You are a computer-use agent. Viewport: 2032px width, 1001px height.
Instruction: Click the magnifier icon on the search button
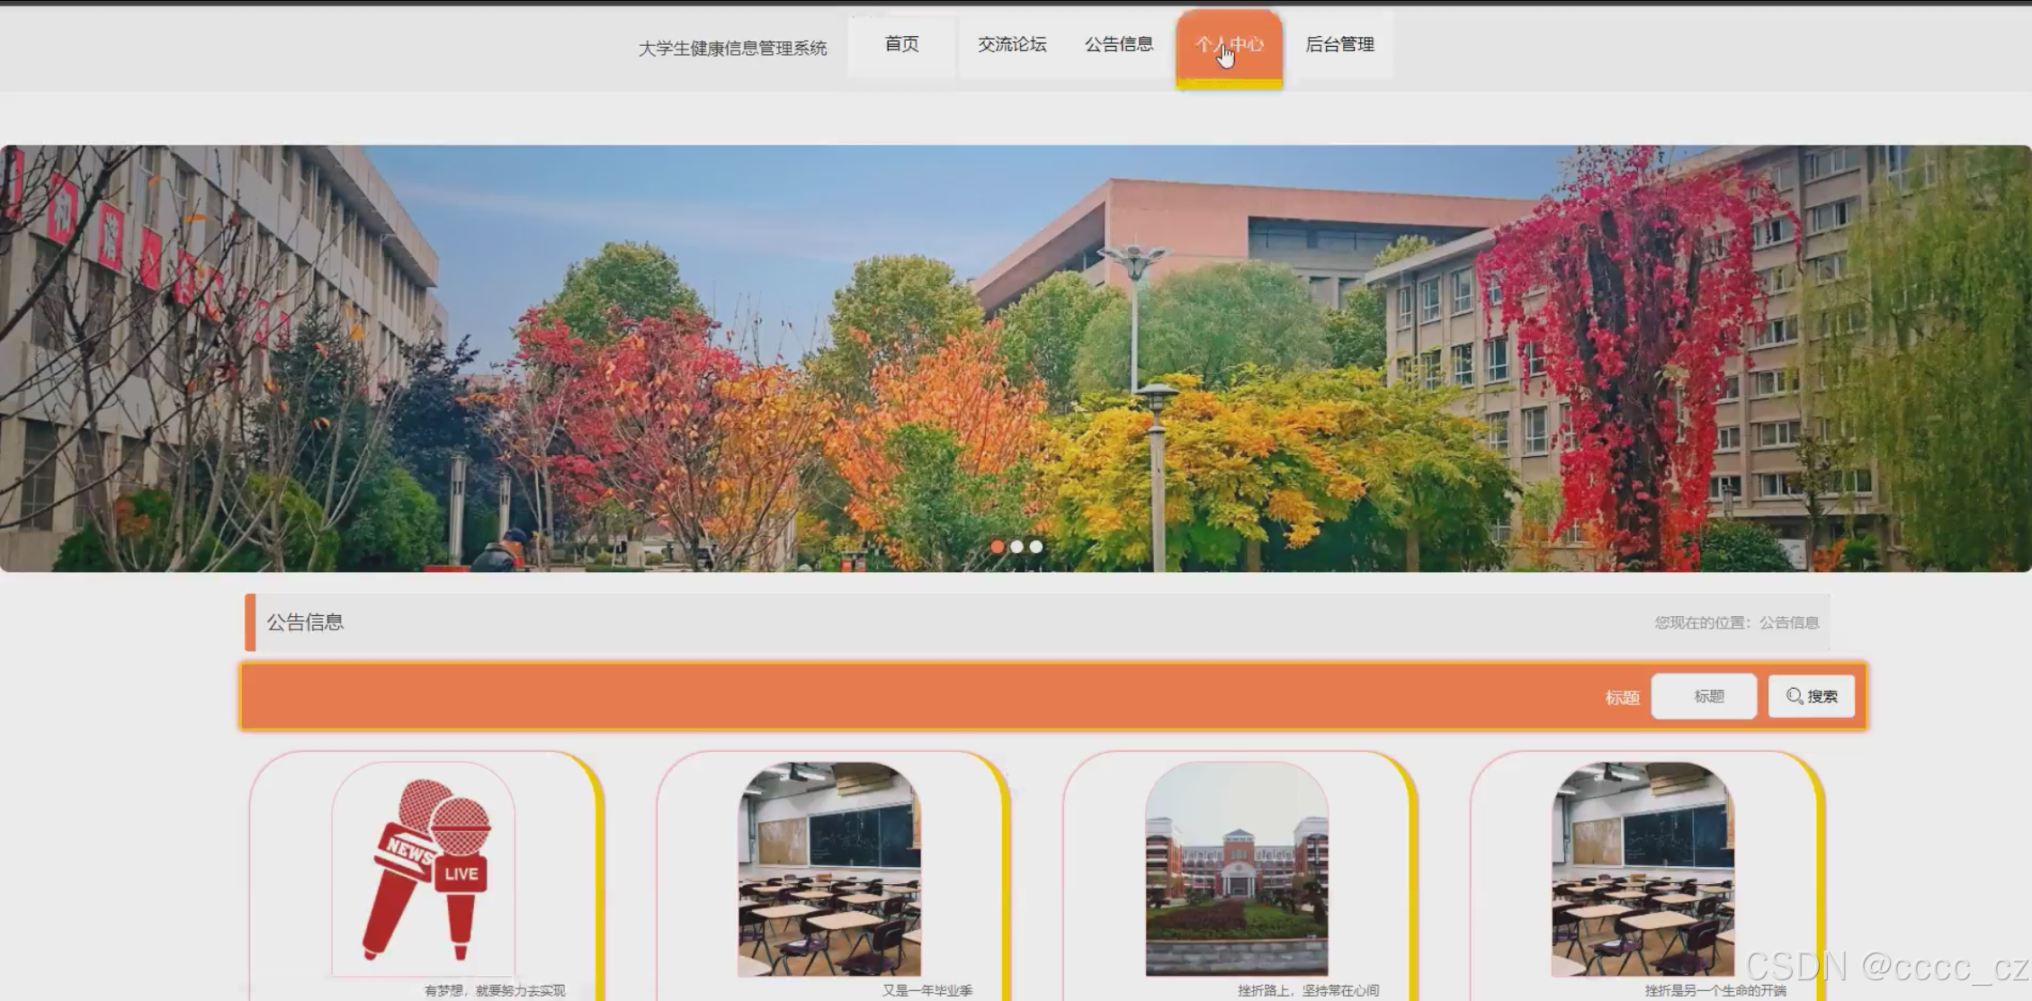point(1794,696)
